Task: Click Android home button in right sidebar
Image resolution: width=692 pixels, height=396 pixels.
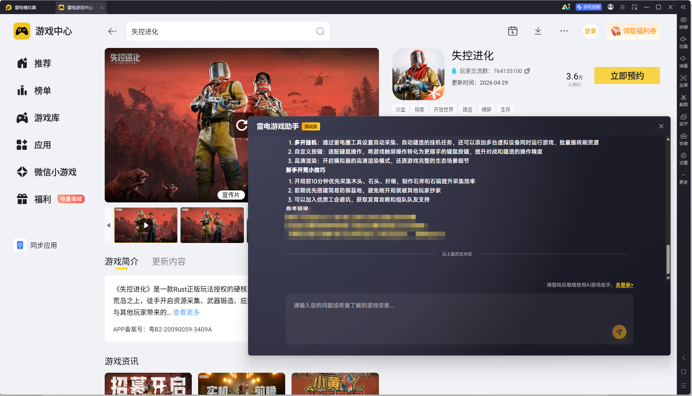Action: click(x=684, y=372)
